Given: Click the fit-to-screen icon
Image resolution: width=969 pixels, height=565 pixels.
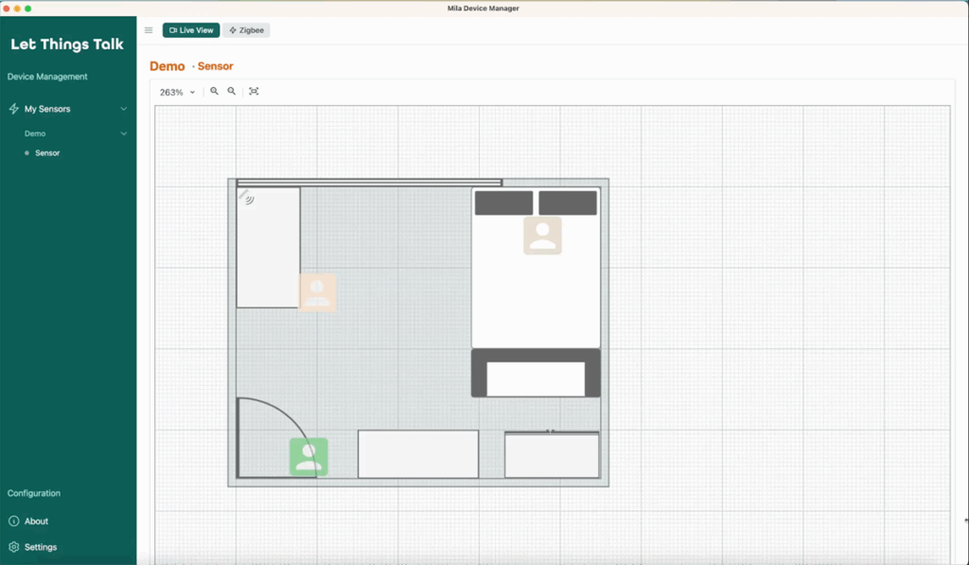Looking at the screenshot, I should click(x=254, y=92).
